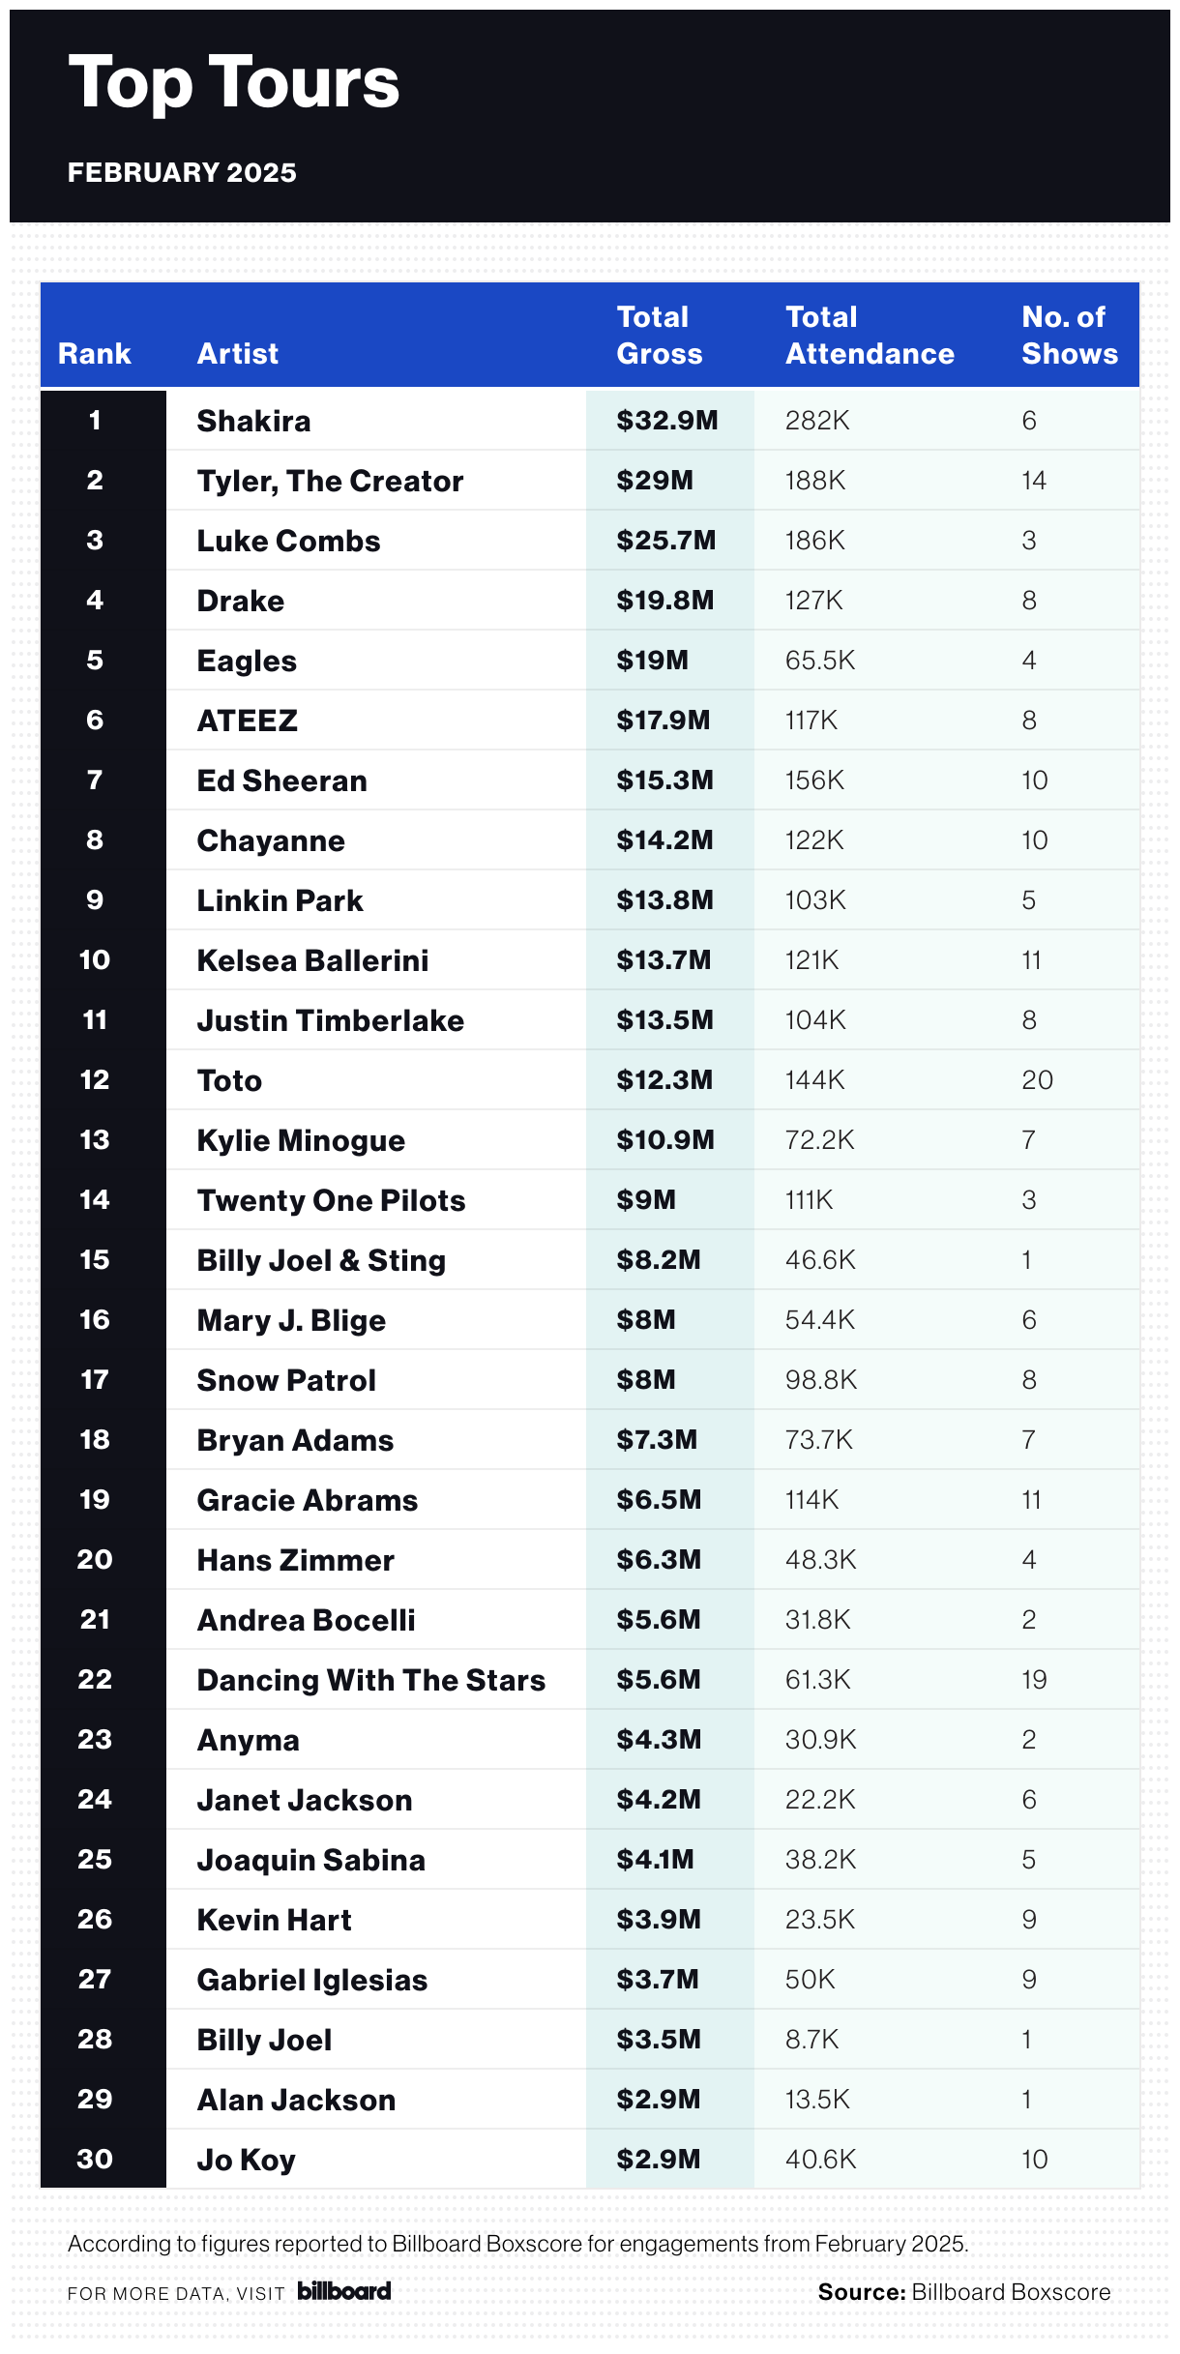Select Jo Koy in last row
Screen dimensions: 1180x2354
tap(247, 2160)
